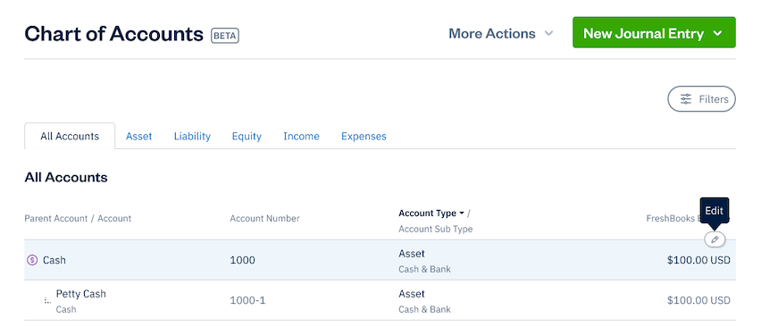Click the Chart of Accounts heading
The width and height of the screenshot is (761, 327).
[x=114, y=34]
